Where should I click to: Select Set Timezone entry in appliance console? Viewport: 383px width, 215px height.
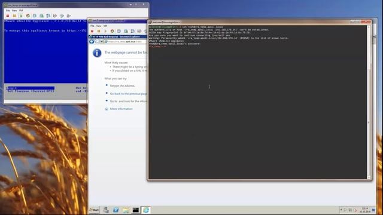coord(31,91)
